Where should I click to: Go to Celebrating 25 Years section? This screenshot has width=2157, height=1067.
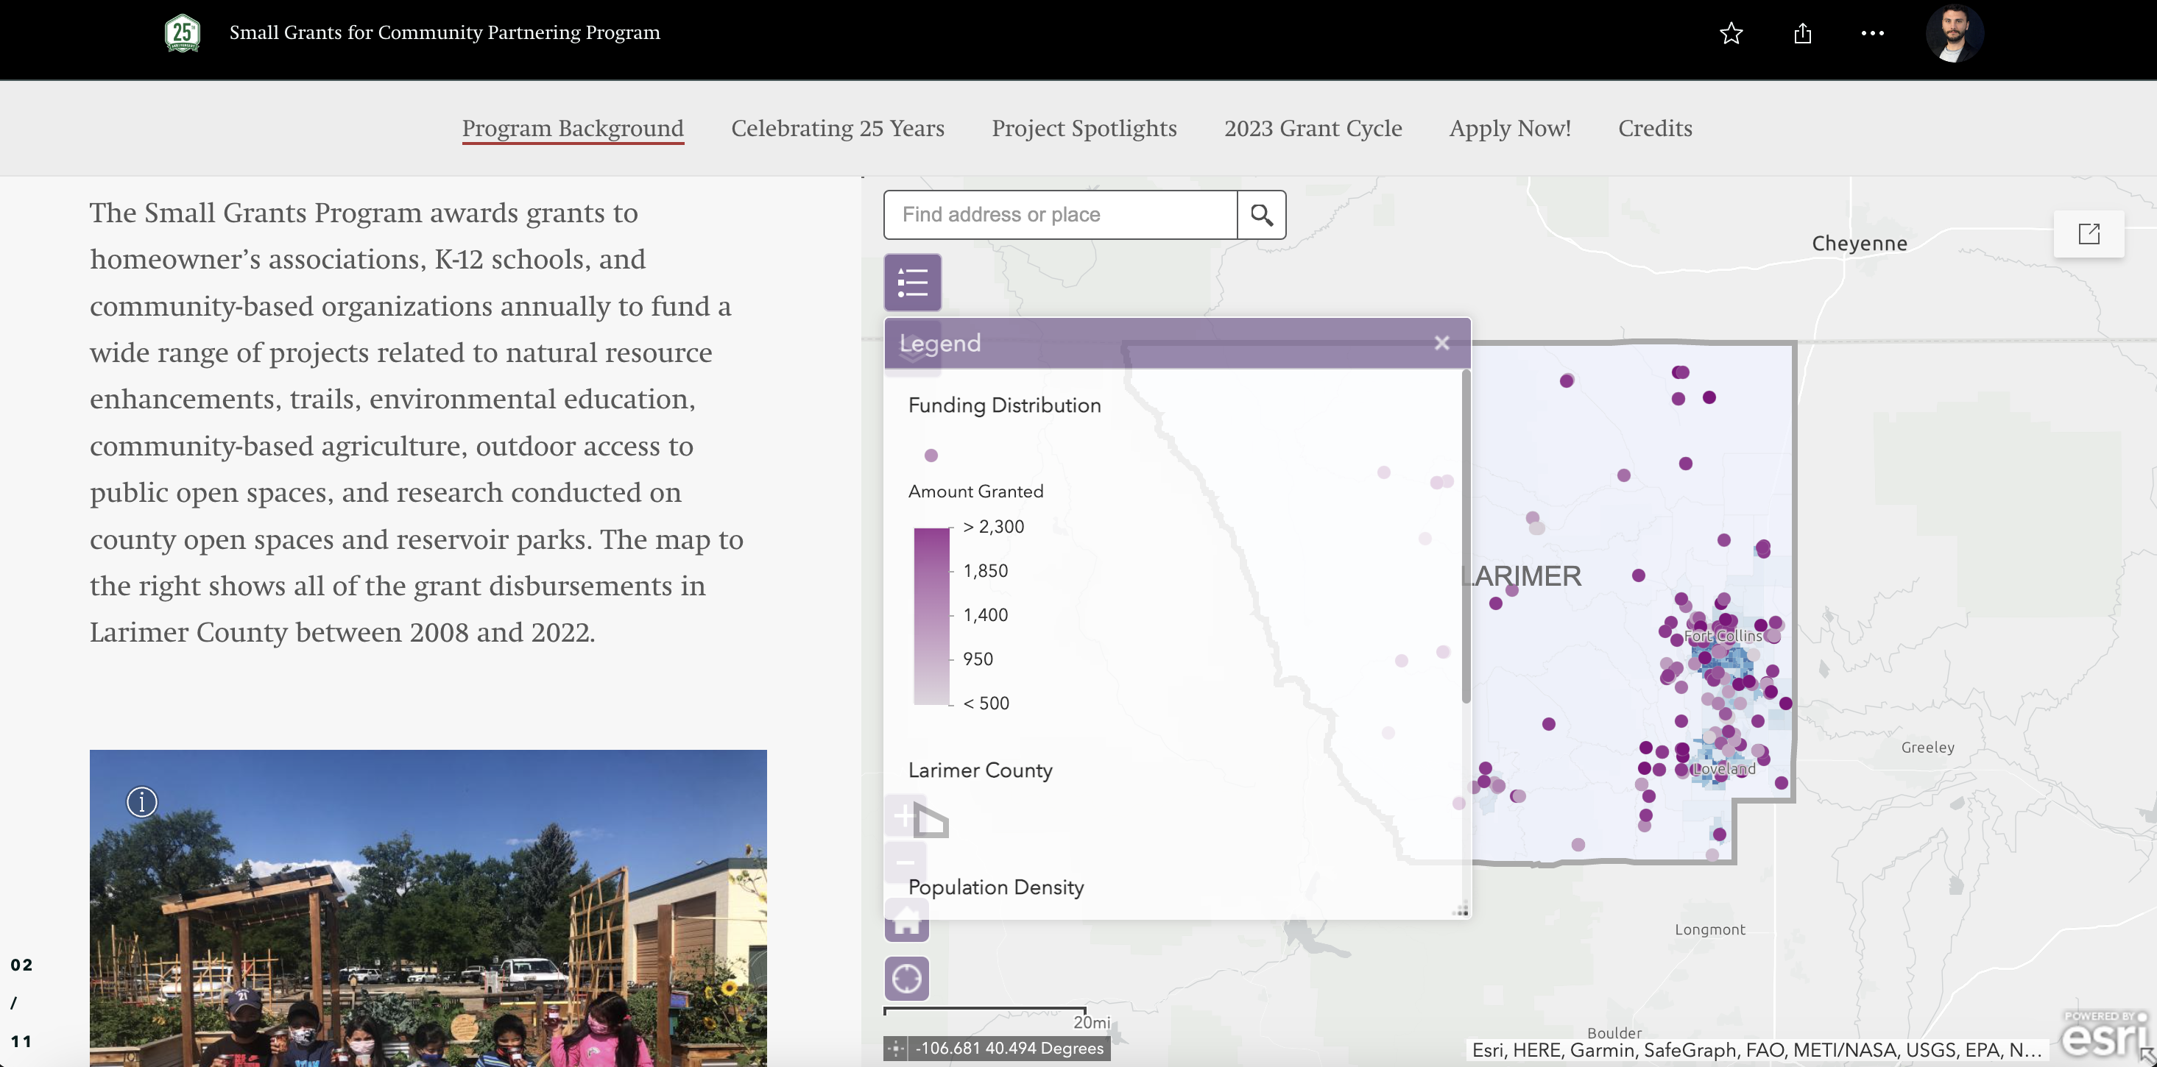click(837, 128)
